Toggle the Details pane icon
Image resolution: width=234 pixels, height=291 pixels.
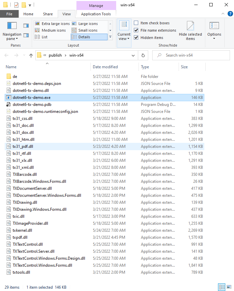coord(26,35)
